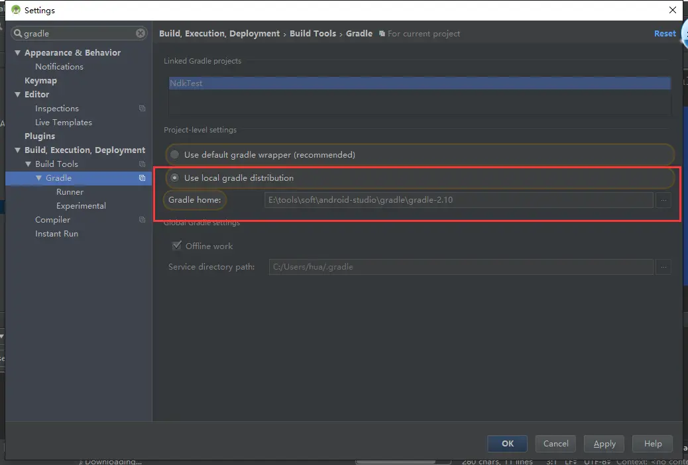
Task: Browse for service directory path
Action: pos(663,267)
